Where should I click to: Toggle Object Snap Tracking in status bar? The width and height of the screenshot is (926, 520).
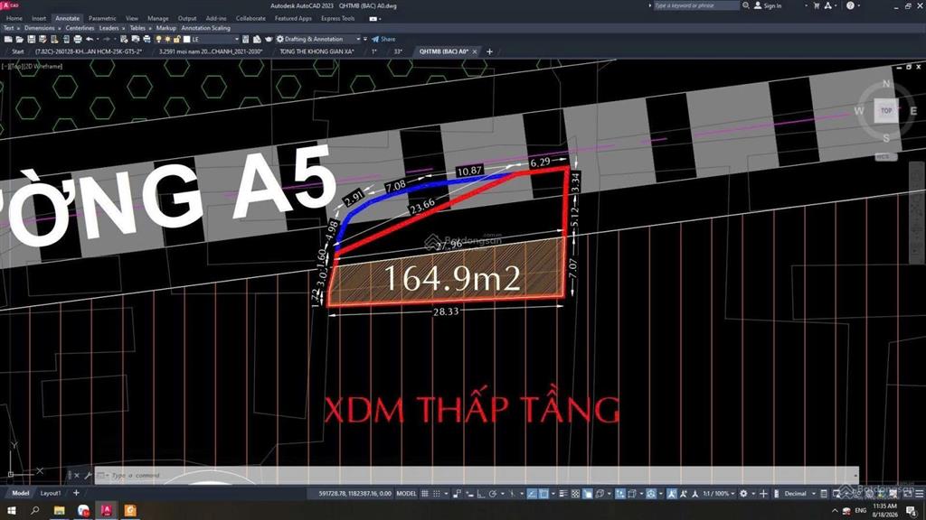532,494
